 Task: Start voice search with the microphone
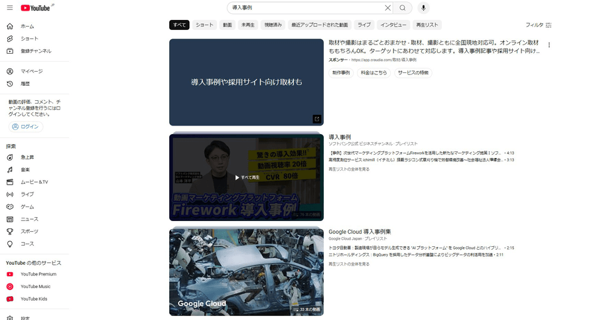[x=423, y=7]
